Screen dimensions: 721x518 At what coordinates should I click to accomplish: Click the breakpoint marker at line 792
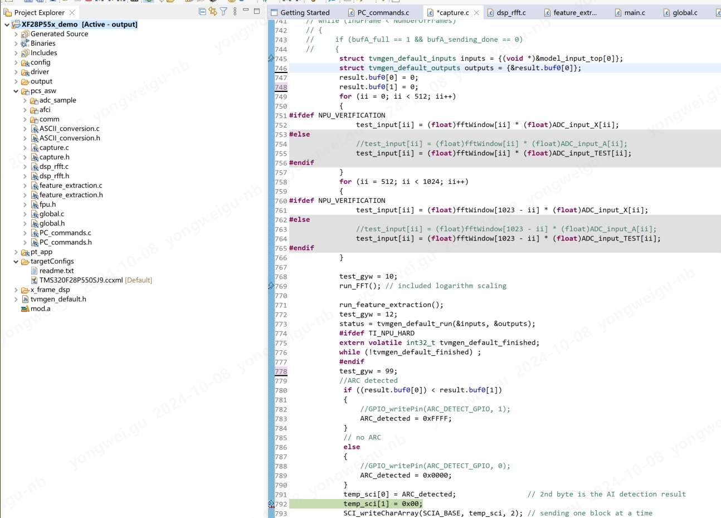click(271, 504)
